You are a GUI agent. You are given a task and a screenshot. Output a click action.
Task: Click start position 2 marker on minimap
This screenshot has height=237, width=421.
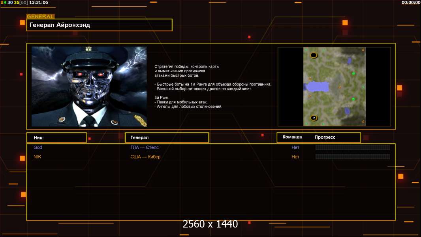(314, 118)
